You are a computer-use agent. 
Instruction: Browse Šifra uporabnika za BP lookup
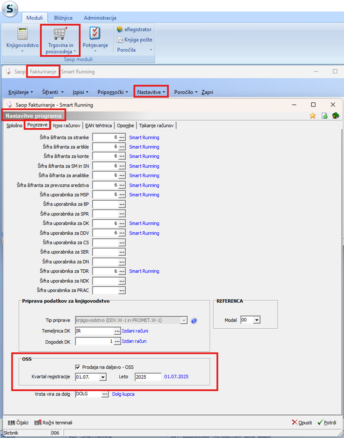(x=122, y=204)
